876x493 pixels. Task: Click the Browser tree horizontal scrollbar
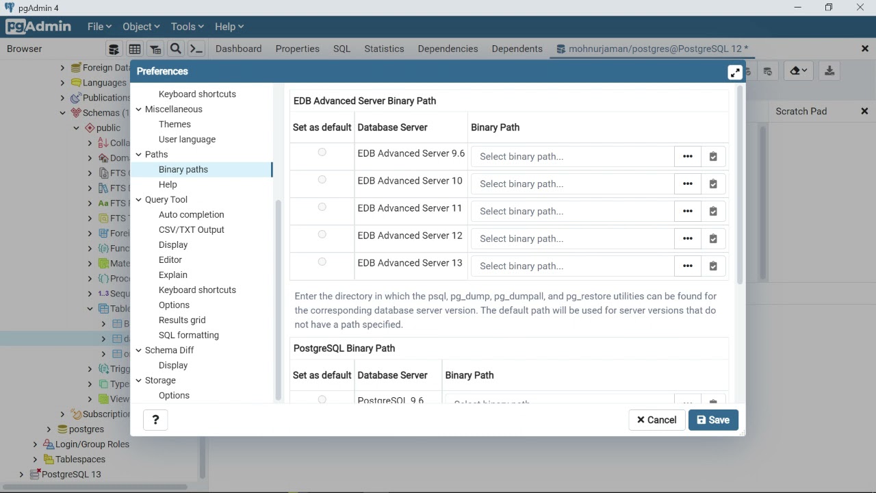pyautogui.click(x=94, y=487)
